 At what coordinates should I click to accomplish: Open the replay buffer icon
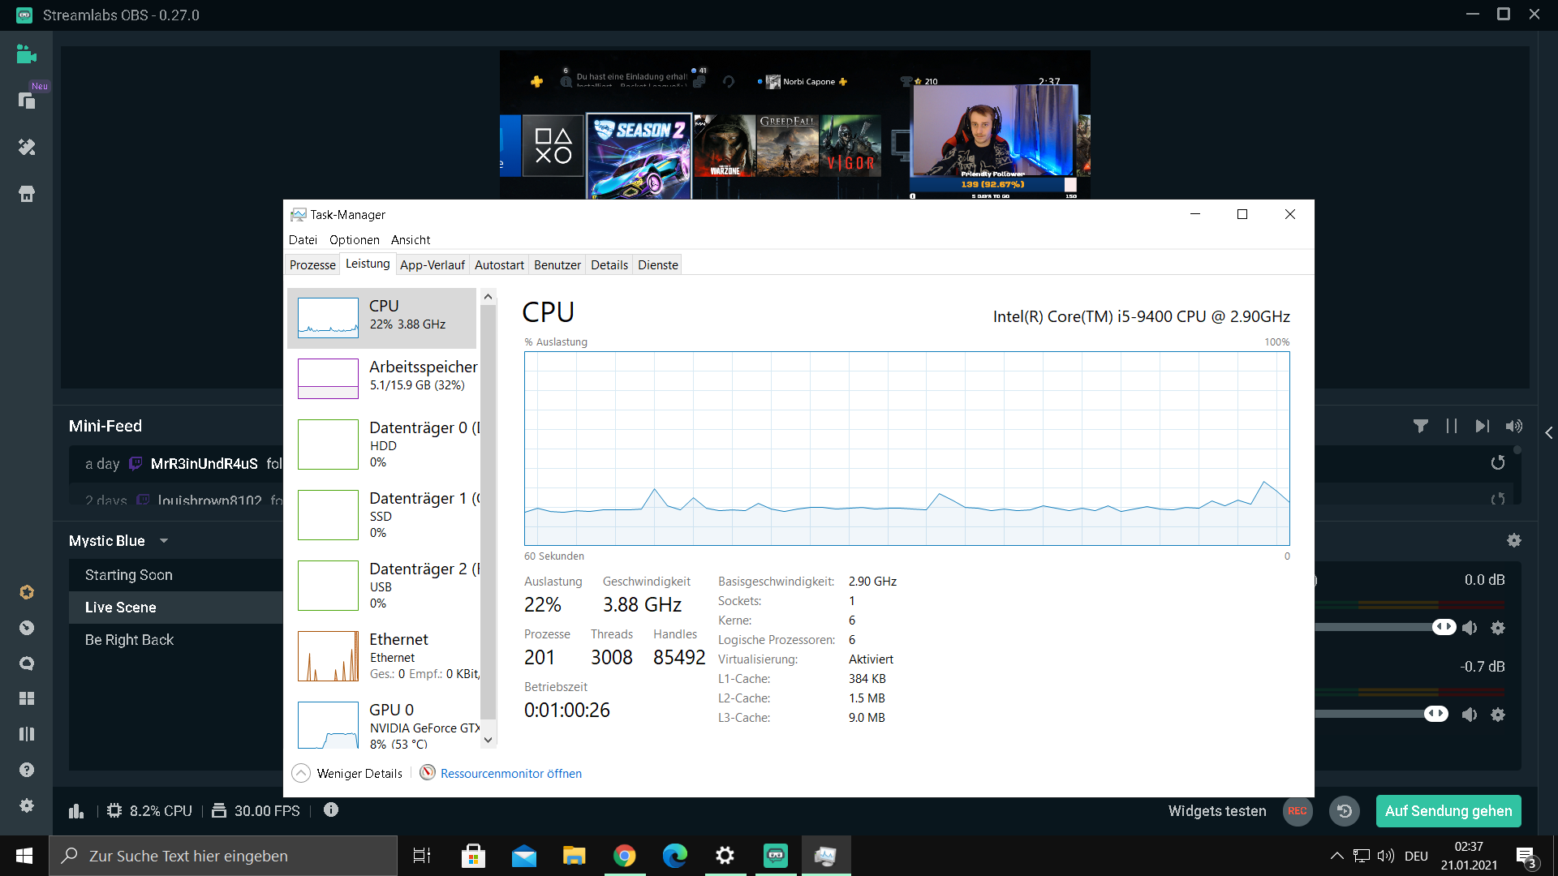[1345, 810]
